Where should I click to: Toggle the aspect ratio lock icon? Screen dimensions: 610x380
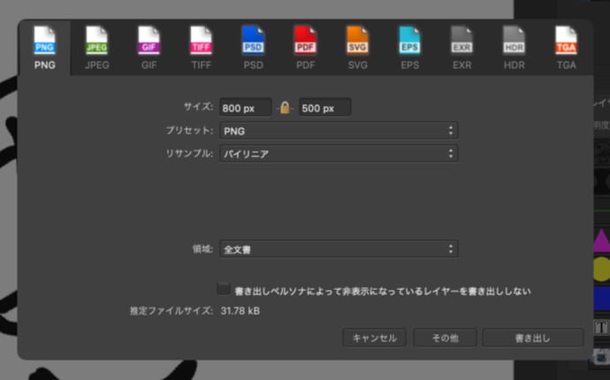tap(285, 108)
